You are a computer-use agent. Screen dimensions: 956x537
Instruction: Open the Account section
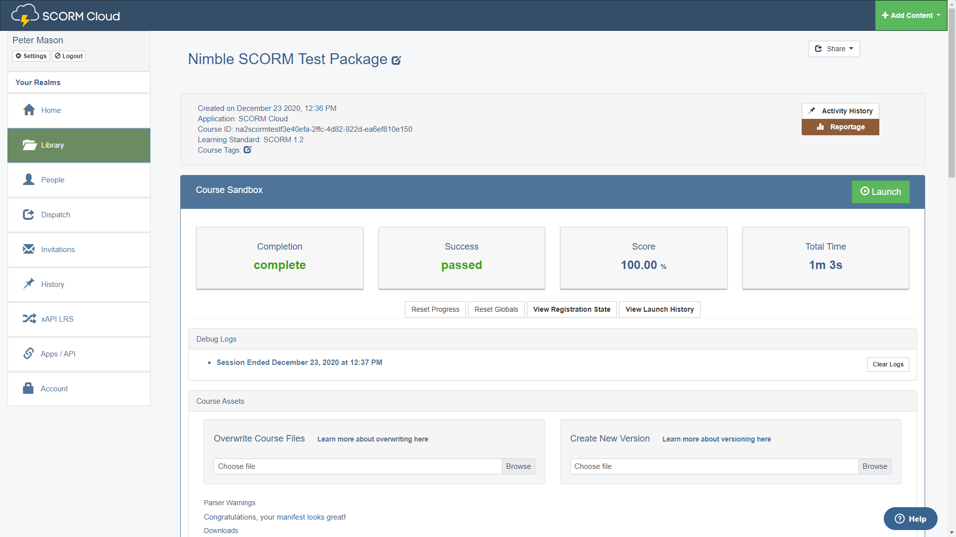[x=79, y=389]
